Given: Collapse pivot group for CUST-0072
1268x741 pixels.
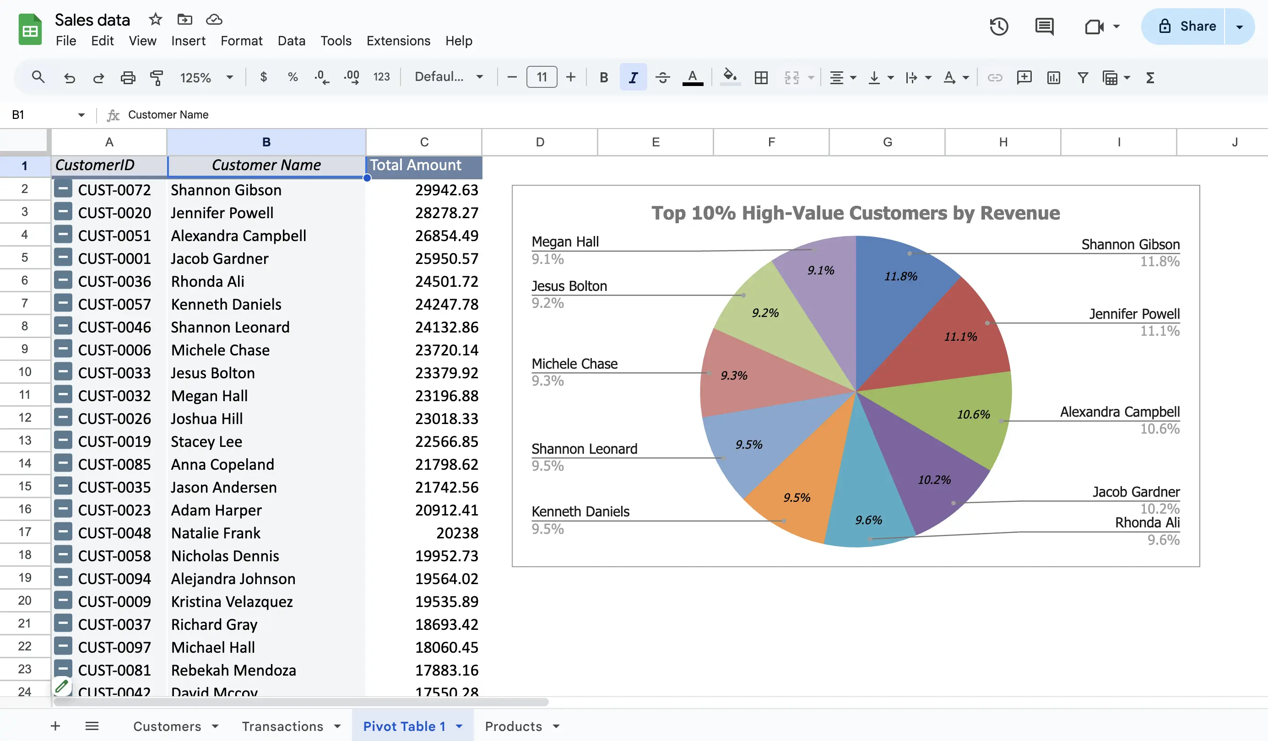Looking at the screenshot, I should [x=63, y=189].
